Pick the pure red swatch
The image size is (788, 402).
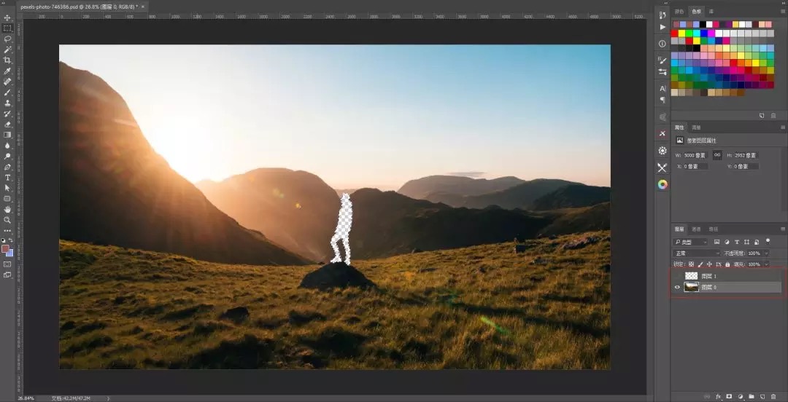[x=674, y=33]
